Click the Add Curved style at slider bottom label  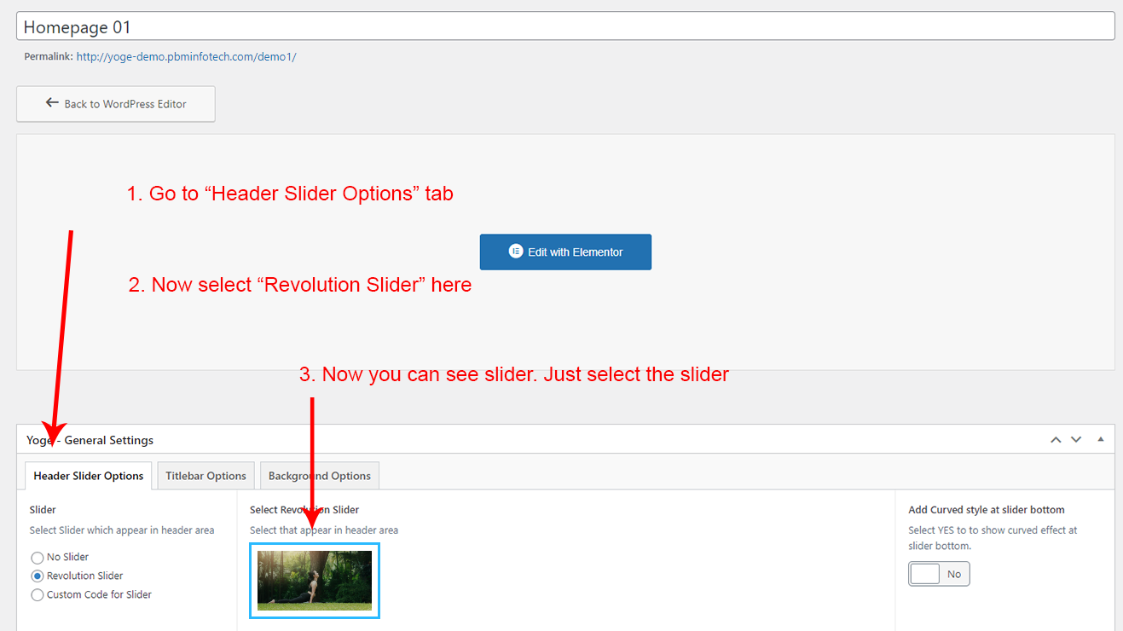click(986, 510)
